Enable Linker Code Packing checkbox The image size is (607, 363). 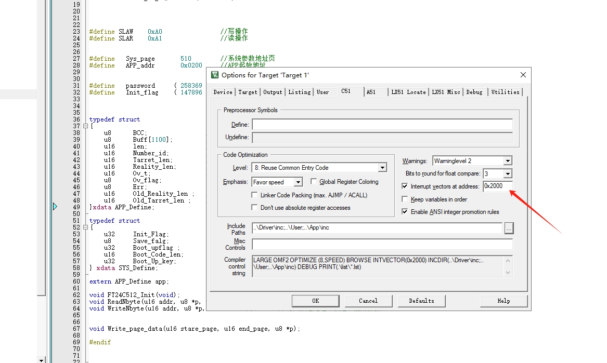click(254, 195)
